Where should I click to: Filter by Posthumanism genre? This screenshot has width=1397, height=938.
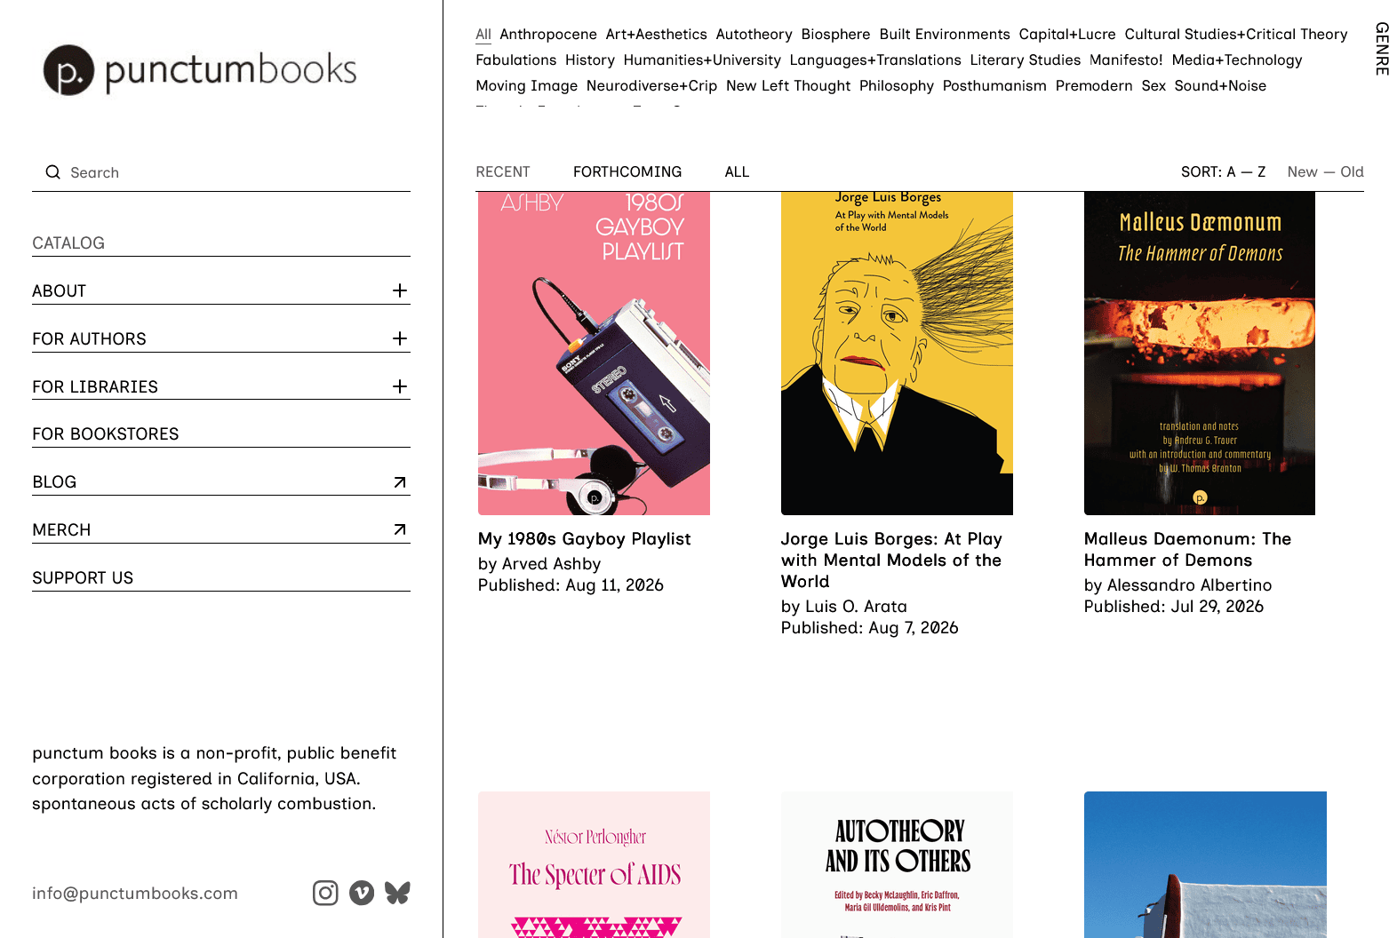pyautogui.click(x=994, y=86)
